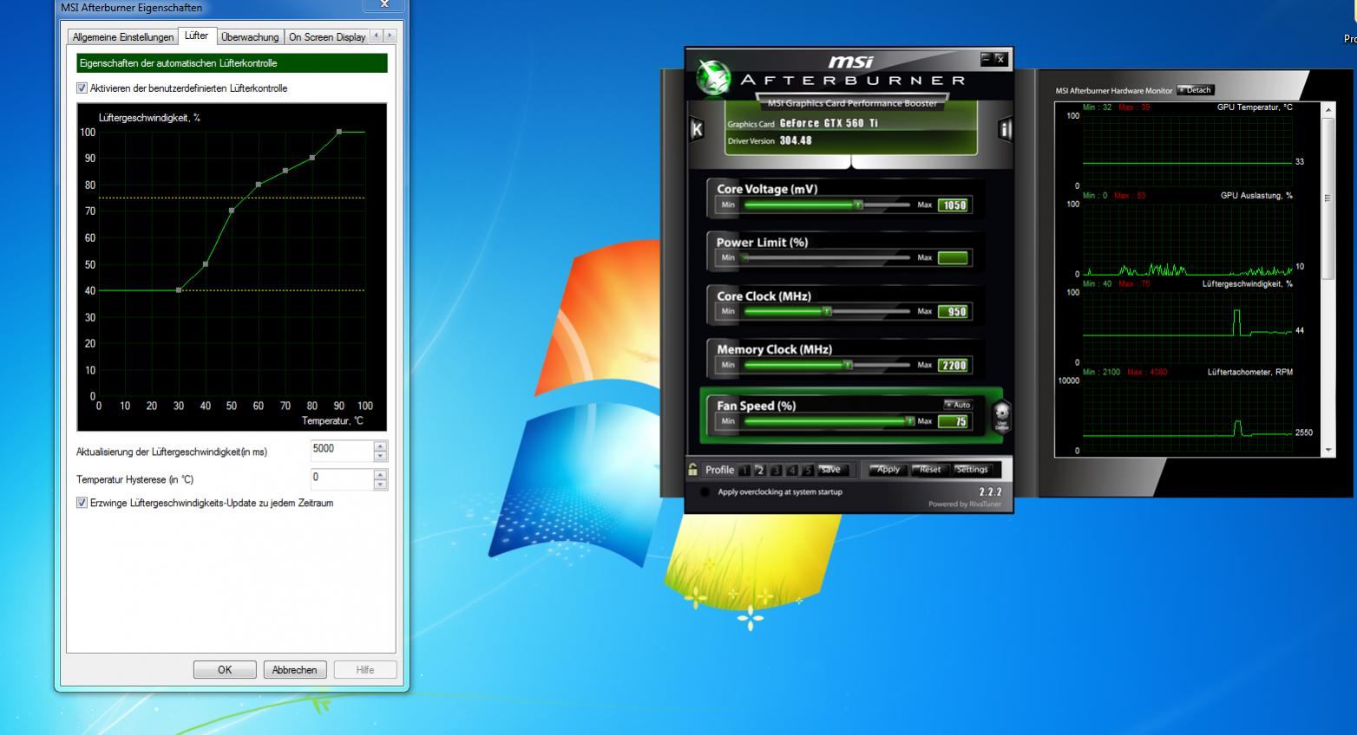Image resolution: width=1357 pixels, height=735 pixels.
Task: Click the hardware monitor scrollbar thumb
Action: (1327, 198)
